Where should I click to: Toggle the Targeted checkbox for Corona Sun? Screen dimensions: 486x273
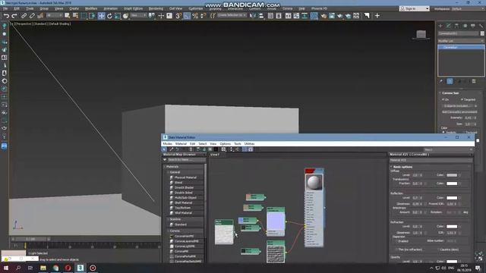click(462, 99)
